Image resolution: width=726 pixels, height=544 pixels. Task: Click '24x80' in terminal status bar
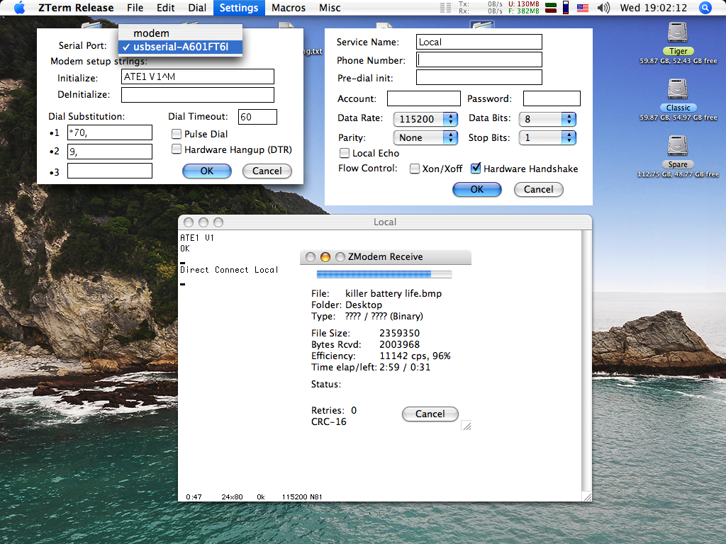coord(232,497)
